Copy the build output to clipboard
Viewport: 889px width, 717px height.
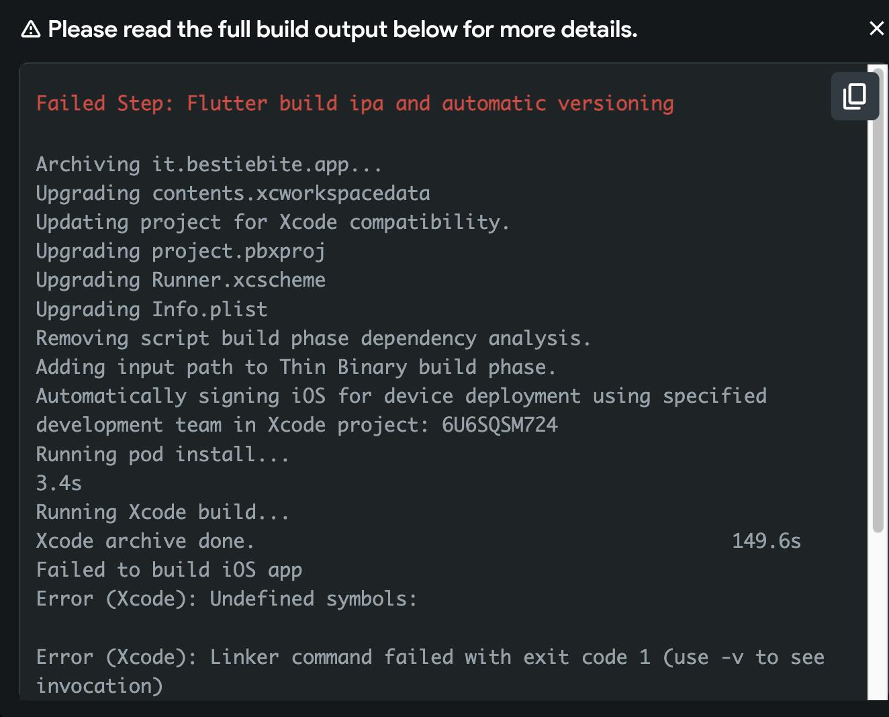[x=855, y=96]
